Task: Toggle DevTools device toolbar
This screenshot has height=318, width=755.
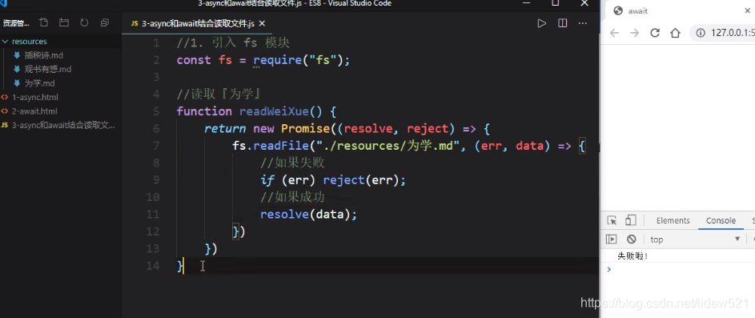Action: pyautogui.click(x=630, y=220)
